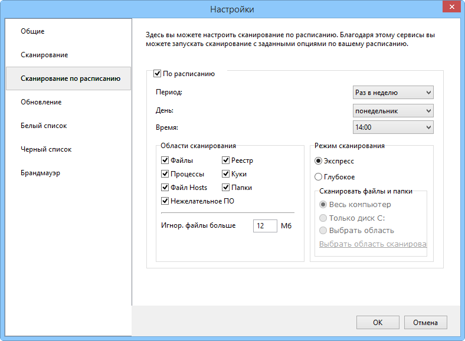
Task: Open the Обновление settings section
Action: click(x=41, y=102)
